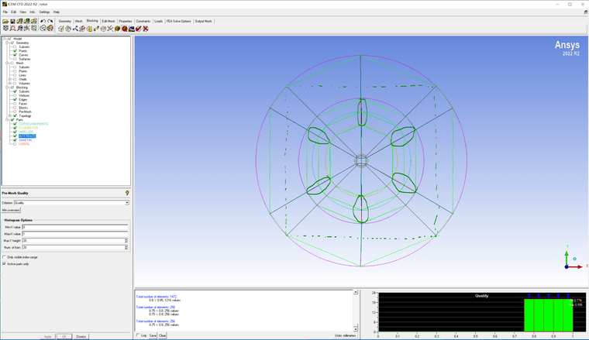
Task: Toggle the IMPELLER part checkbox
Action: [x=15, y=132]
